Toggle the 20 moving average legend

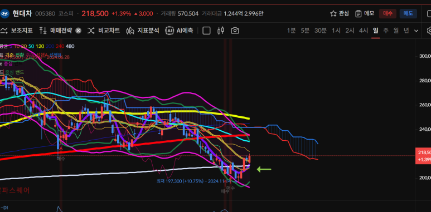[23, 46]
